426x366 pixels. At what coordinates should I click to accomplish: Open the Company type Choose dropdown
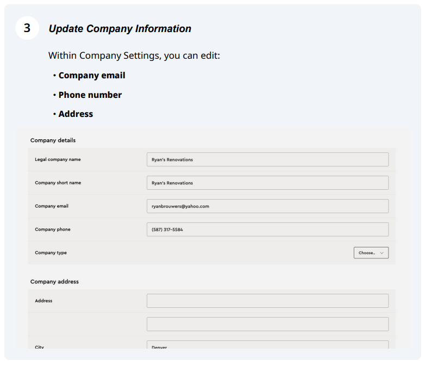pos(371,253)
